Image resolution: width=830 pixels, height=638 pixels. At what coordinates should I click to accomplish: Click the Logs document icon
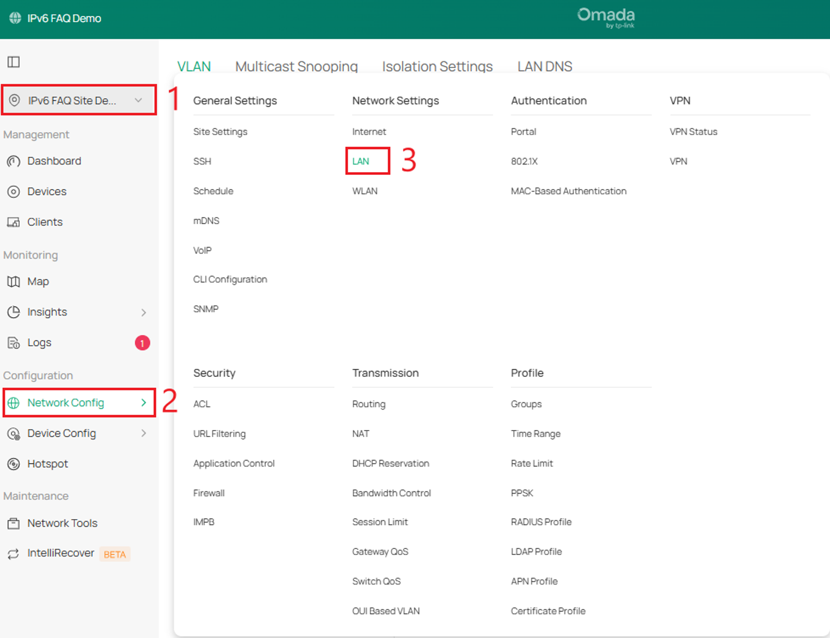point(14,343)
